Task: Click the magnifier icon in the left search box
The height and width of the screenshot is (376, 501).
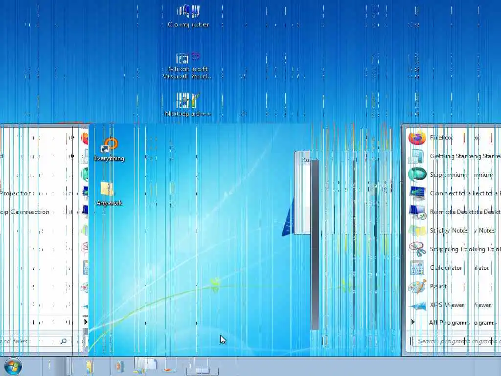Action: (64, 341)
